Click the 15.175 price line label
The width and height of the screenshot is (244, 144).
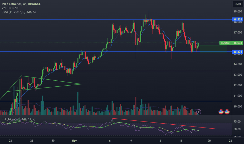click(x=238, y=52)
